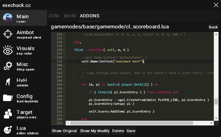Click the Show Original button
The height and width of the screenshot is (137, 221).
tap(64, 131)
